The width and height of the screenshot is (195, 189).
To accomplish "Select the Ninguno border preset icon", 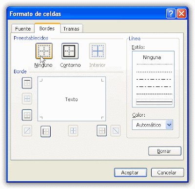I will tap(44, 51).
